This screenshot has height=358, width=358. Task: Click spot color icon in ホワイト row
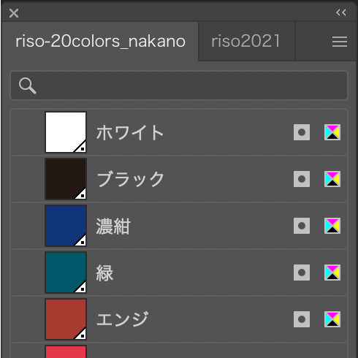(x=302, y=132)
